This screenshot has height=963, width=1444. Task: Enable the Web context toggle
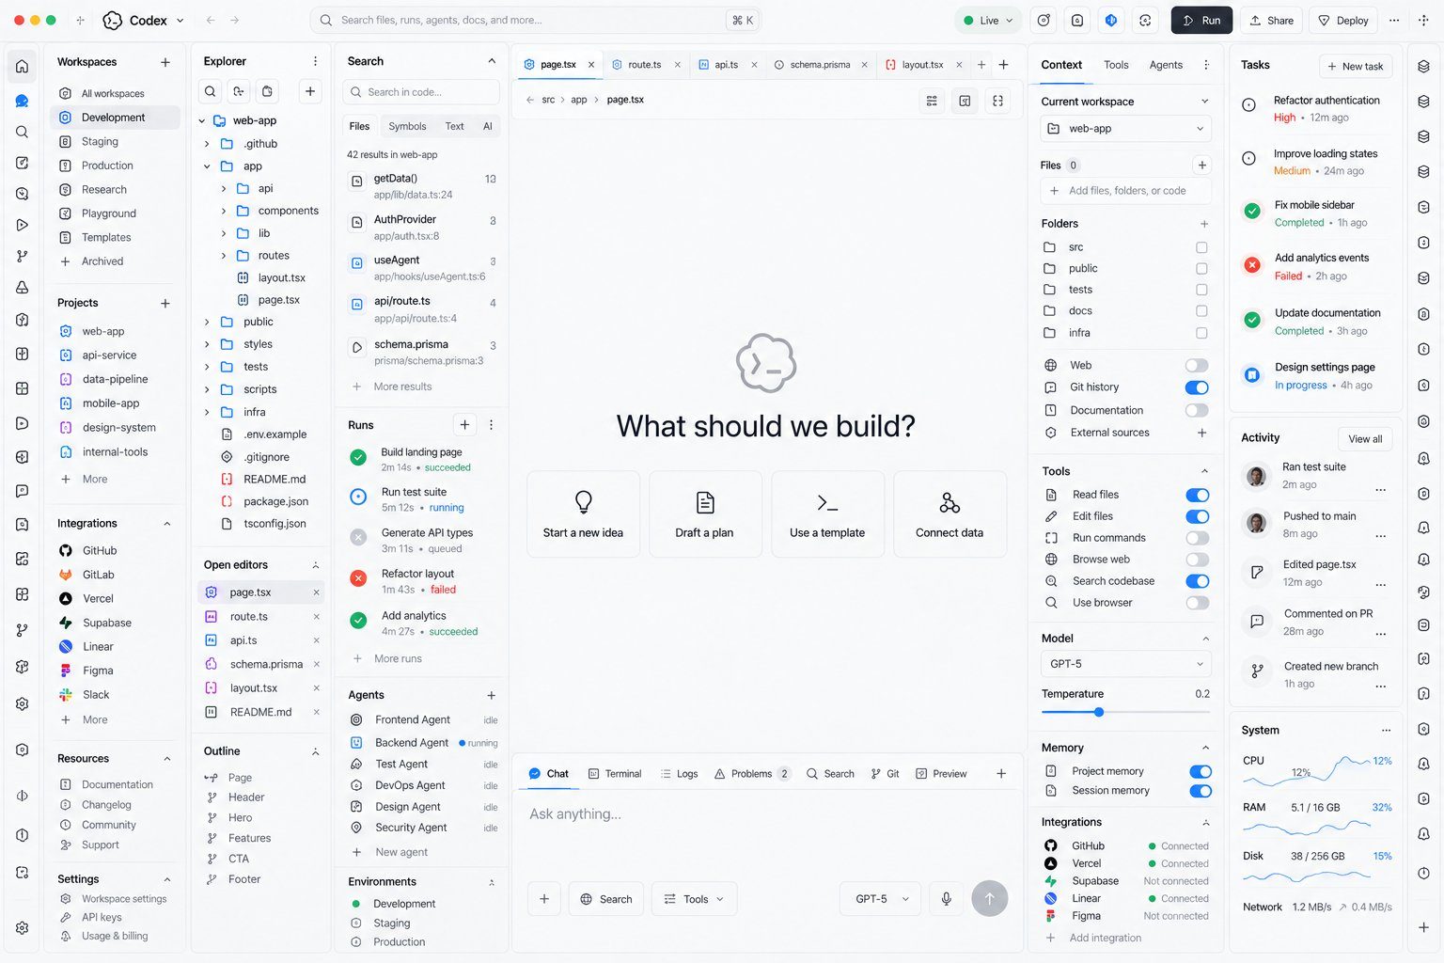click(1197, 365)
